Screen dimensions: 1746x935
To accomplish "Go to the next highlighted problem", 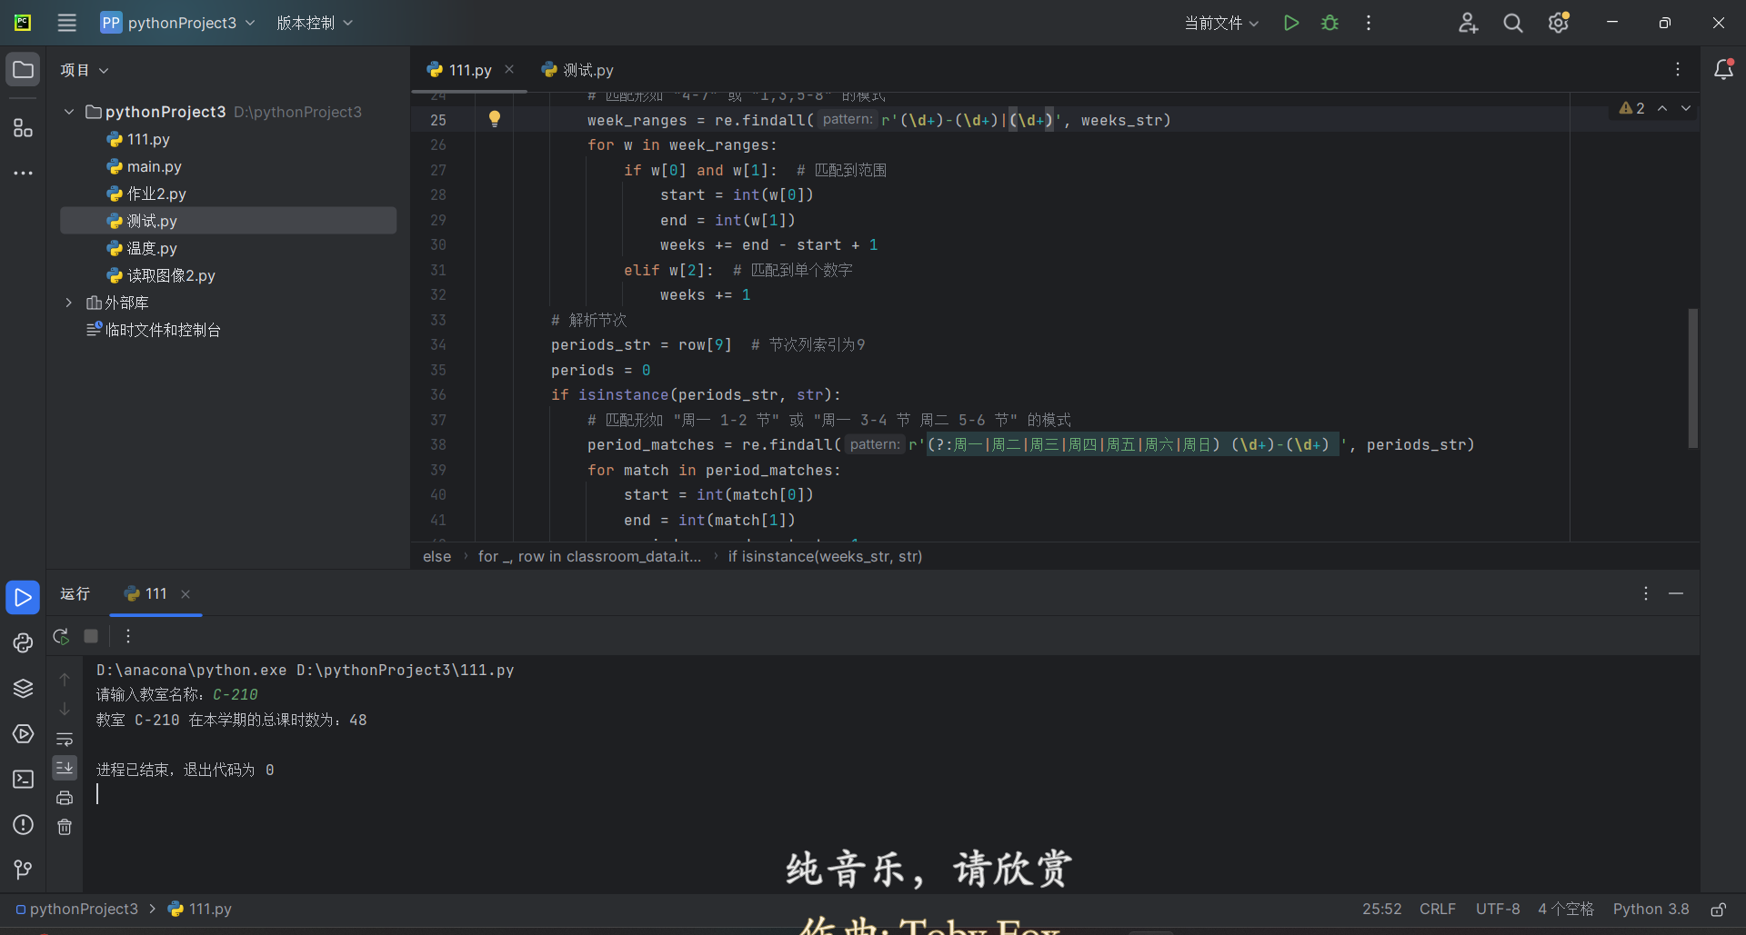I will click(x=1686, y=108).
